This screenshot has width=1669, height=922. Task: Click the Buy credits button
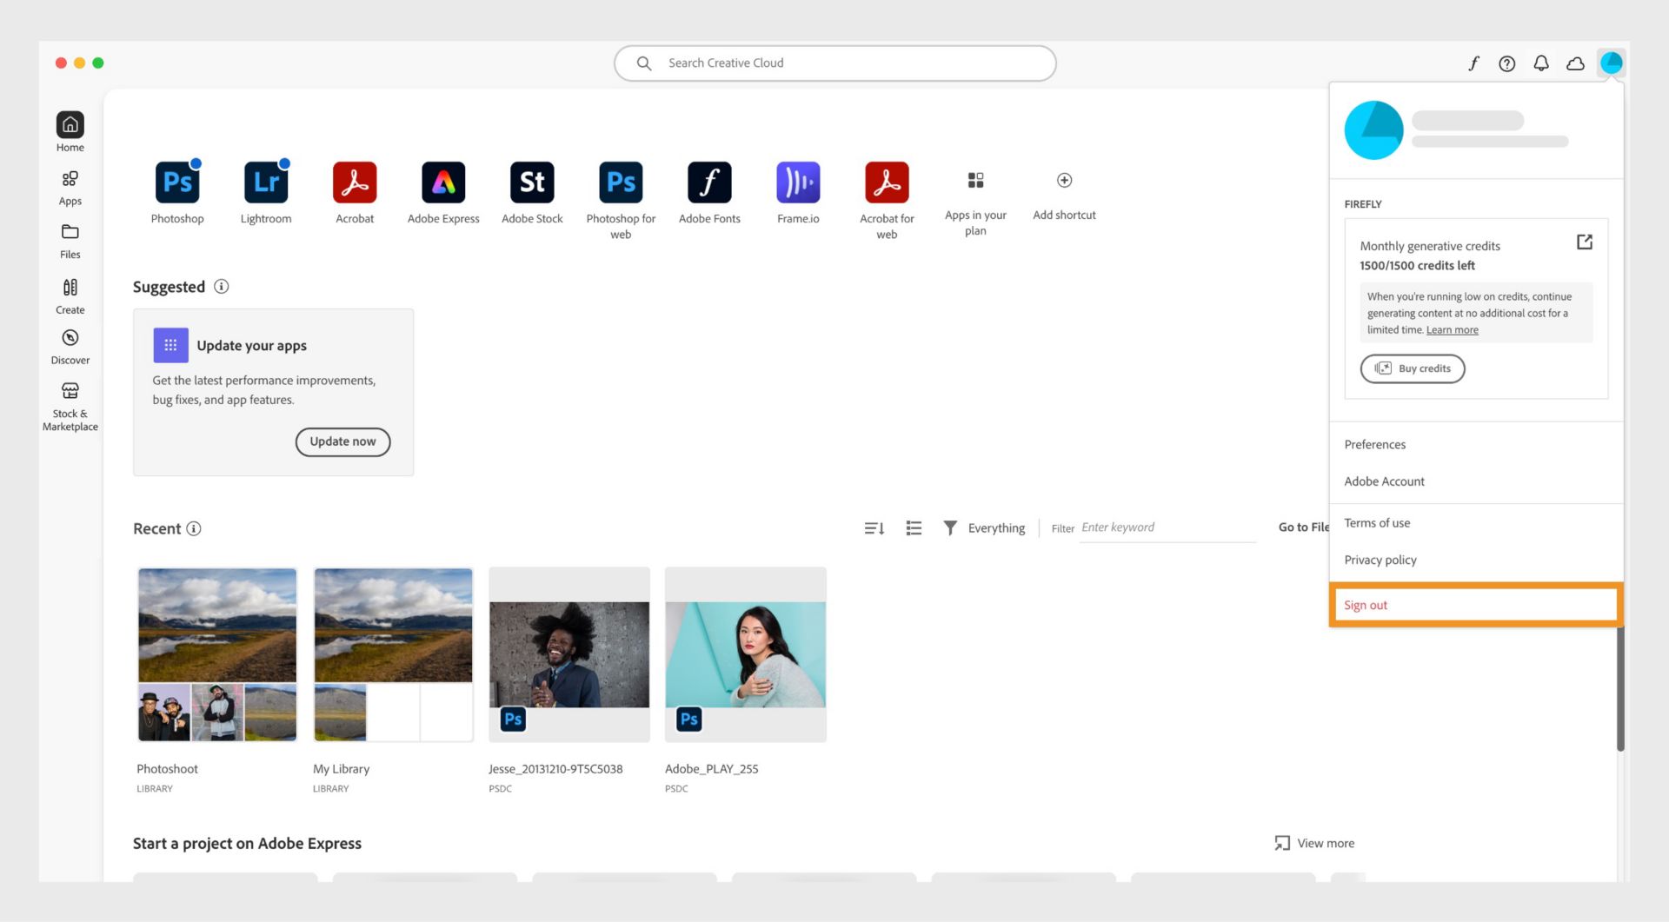1413,368
